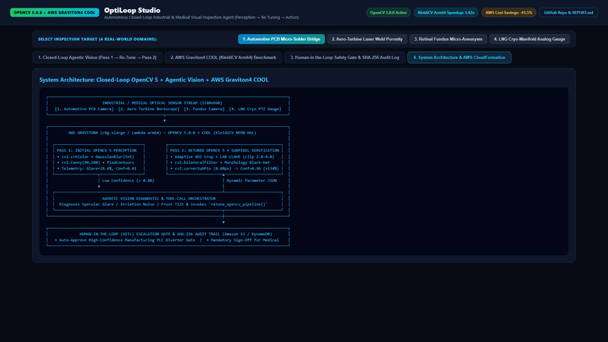Click System Architecture section heading
Viewport: 608px width, 342px height.
point(154,79)
